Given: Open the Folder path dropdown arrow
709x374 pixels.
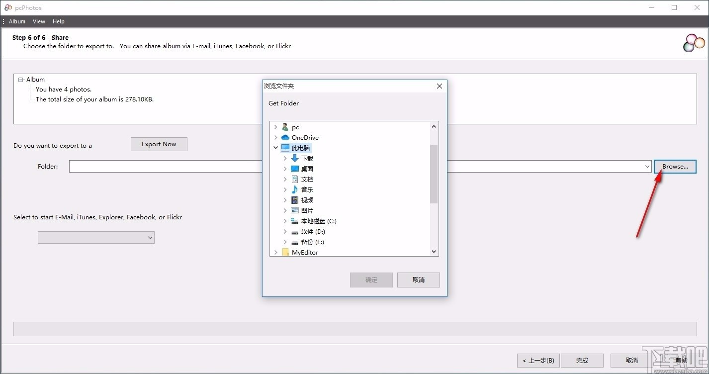Looking at the screenshot, I should 647,167.
